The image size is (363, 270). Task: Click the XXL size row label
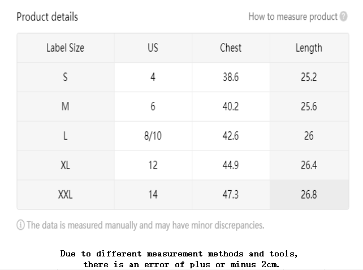[66, 195]
